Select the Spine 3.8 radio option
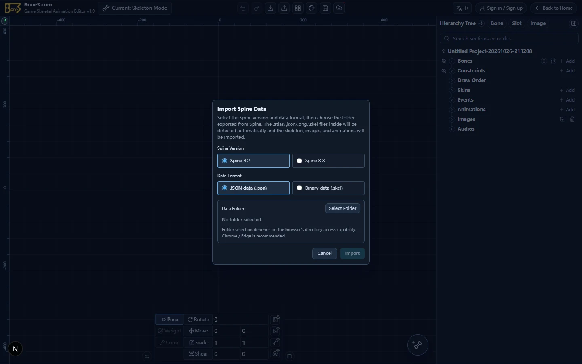Image resolution: width=582 pixels, height=364 pixels. coord(328,161)
